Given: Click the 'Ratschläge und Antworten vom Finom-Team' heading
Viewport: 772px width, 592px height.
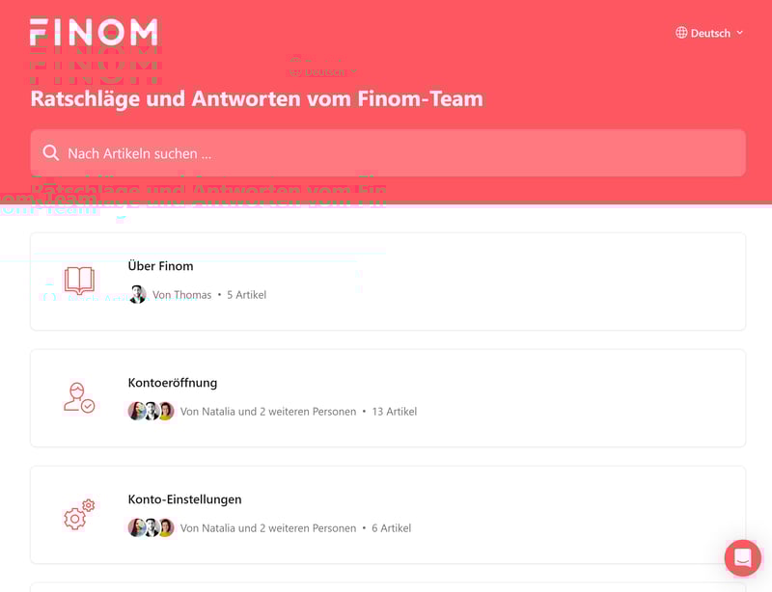Looking at the screenshot, I should (257, 98).
